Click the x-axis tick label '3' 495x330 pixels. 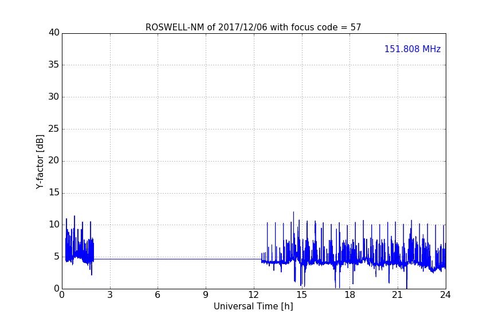[110, 295]
